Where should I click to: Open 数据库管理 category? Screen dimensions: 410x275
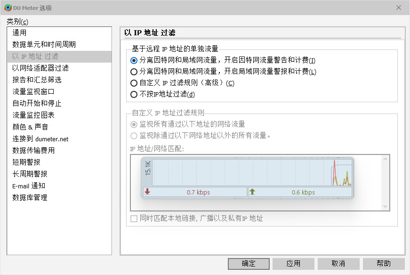pyautogui.click(x=59, y=198)
